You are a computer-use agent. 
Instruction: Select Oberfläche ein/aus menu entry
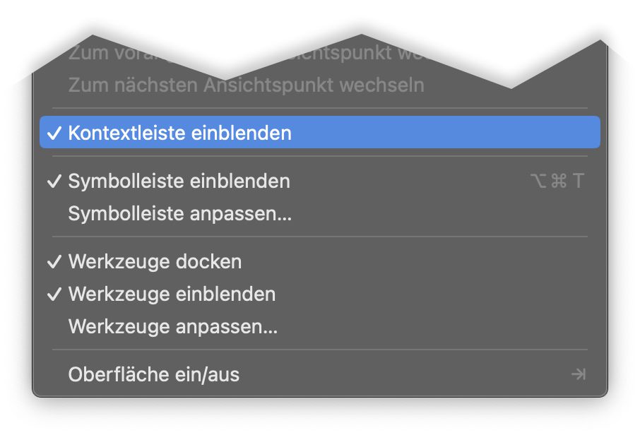pos(154,374)
